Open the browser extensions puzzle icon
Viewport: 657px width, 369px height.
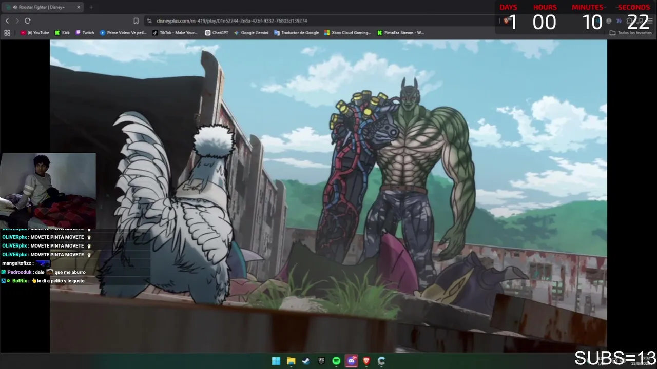(629, 20)
